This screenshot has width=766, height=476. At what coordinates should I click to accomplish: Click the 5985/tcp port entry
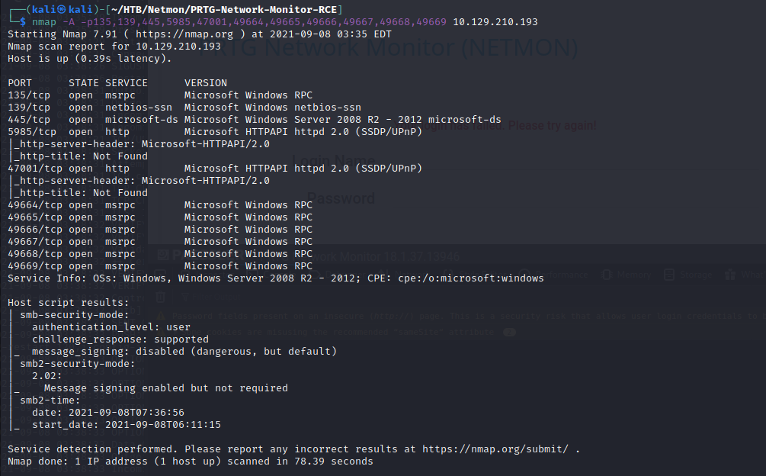pos(29,131)
